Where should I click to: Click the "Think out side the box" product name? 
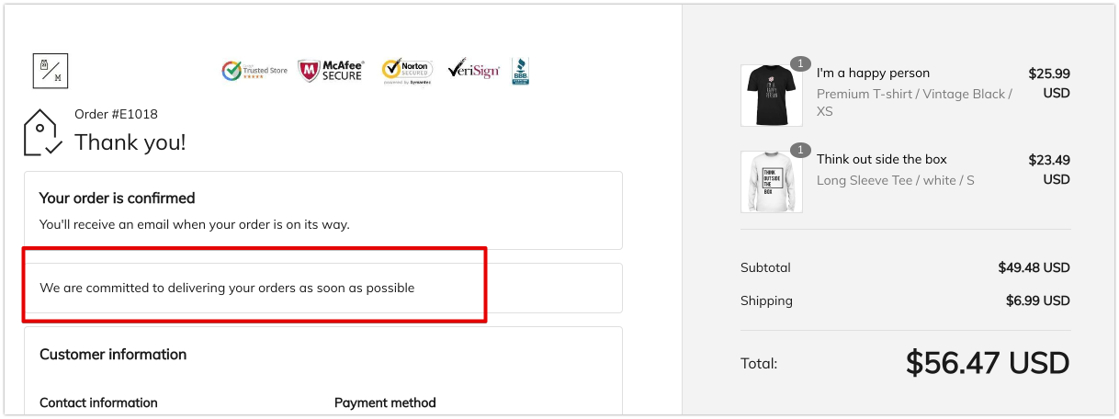(x=881, y=160)
